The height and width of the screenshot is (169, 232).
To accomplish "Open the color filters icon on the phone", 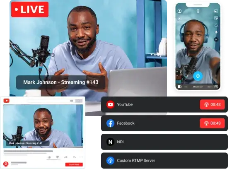I will pos(216,25).
